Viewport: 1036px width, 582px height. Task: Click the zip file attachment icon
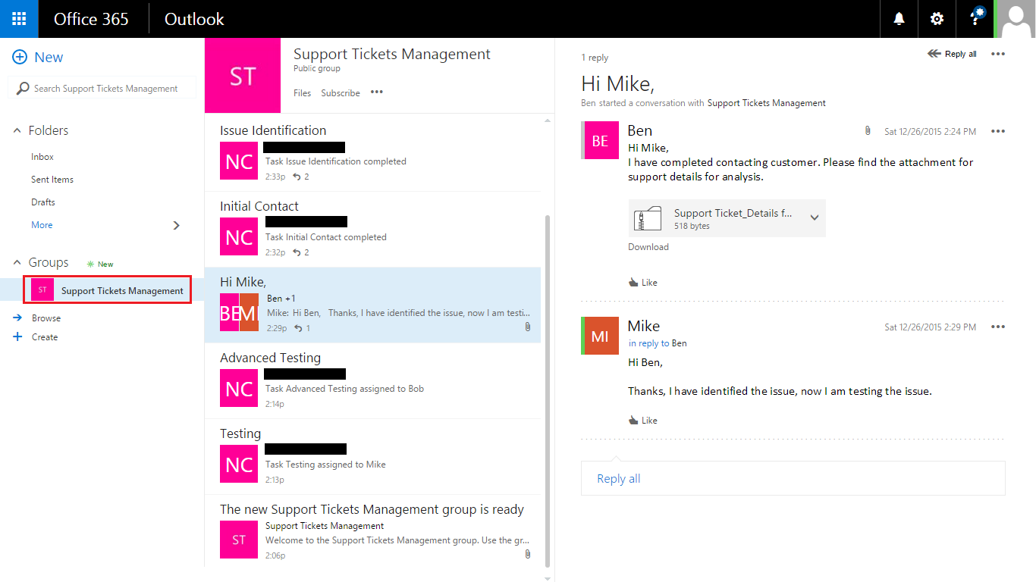[648, 219]
